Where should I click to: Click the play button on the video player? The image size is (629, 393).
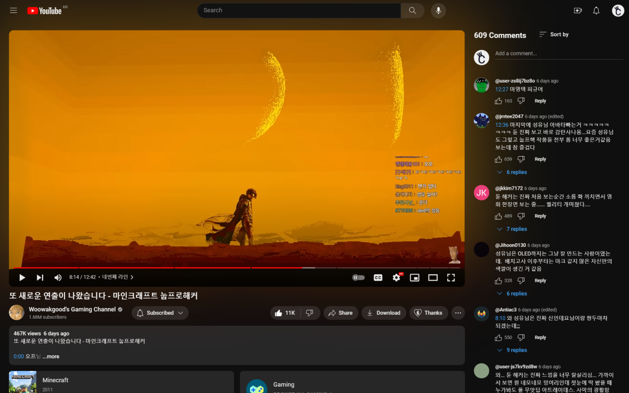pyautogui.click(x=22, y=277)
